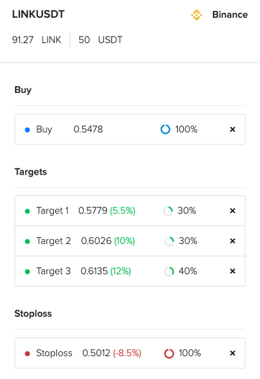Click the LINKUSDT pair title
Viewport: 260px width, 379px height.
point(38,14)
